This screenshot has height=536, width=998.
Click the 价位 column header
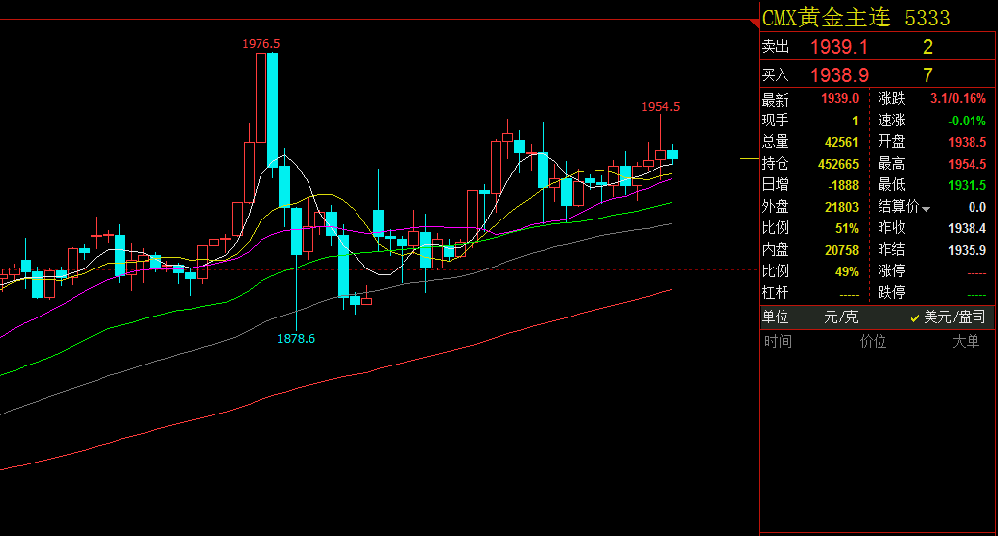[x=873, y=342]
